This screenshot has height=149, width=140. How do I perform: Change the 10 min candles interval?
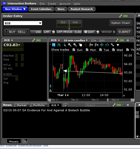pos(76,40)
